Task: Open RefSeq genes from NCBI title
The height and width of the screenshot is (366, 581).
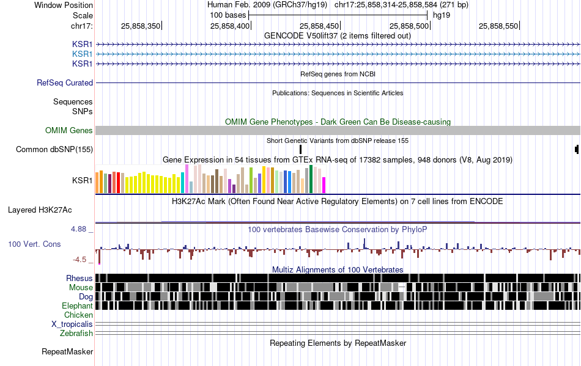Action: 338,74
